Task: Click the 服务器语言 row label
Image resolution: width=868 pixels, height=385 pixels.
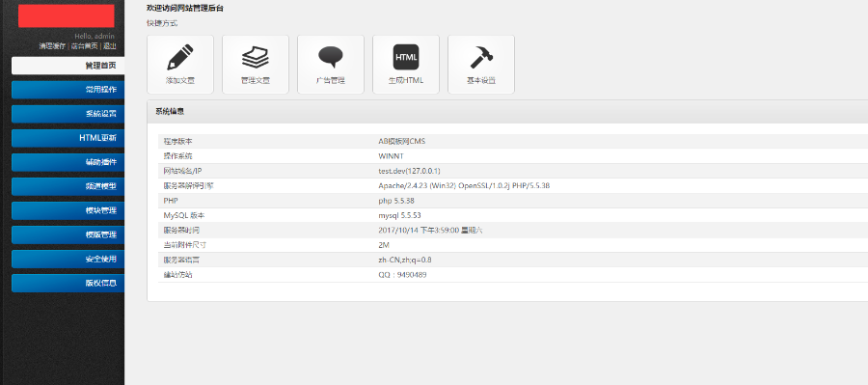Action: [x=181, y=260]
